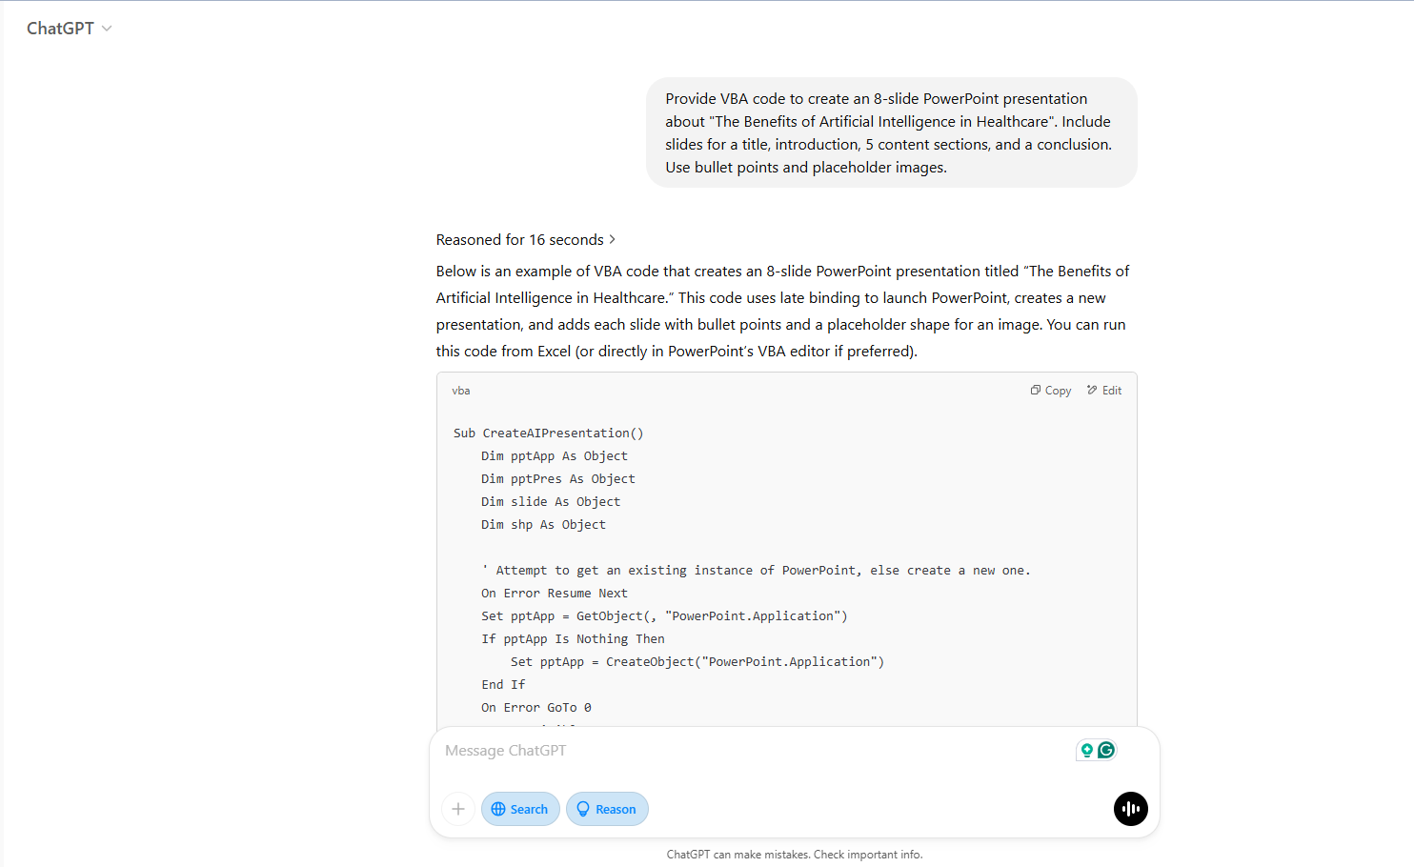Toggle the Grammarly assistant in the input box
The width and height of the screenshot is (1414, 867).
pos(1106,750)
